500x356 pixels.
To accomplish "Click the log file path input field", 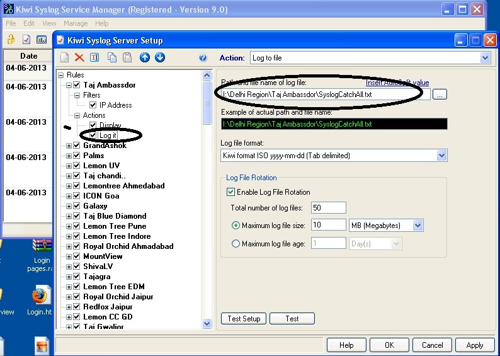I will pyautogui.click(x=326, y=95).
